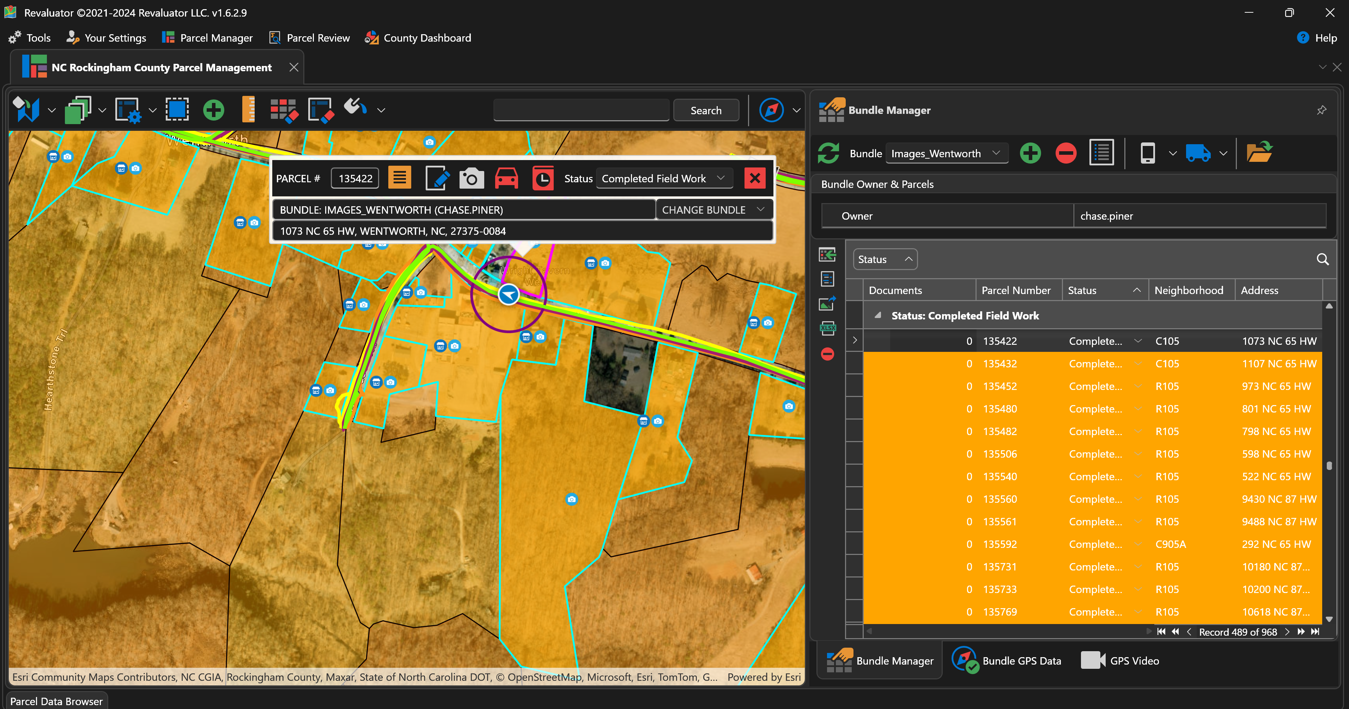
Task: Click the camera icon in parcel popup
Action: point(471,178)
